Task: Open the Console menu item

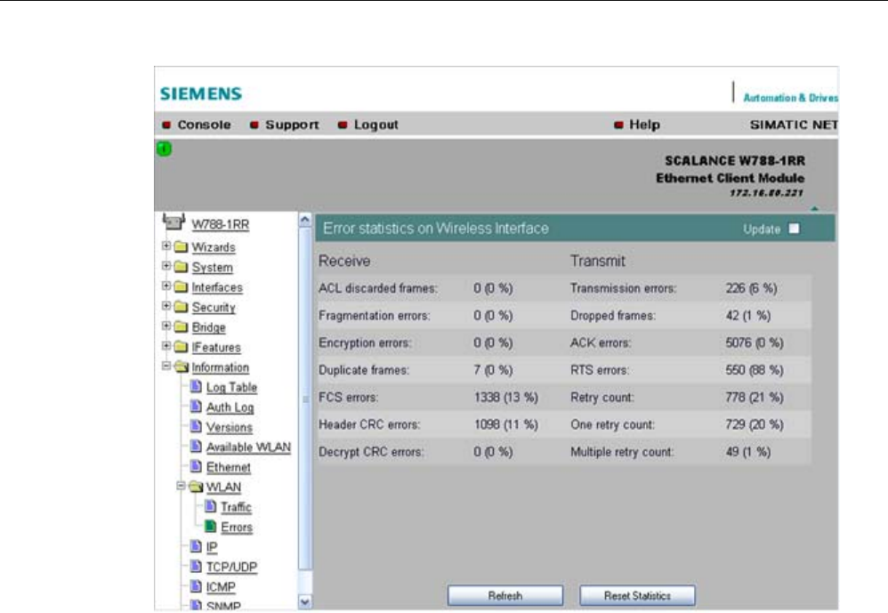Action: click(197, 125)
